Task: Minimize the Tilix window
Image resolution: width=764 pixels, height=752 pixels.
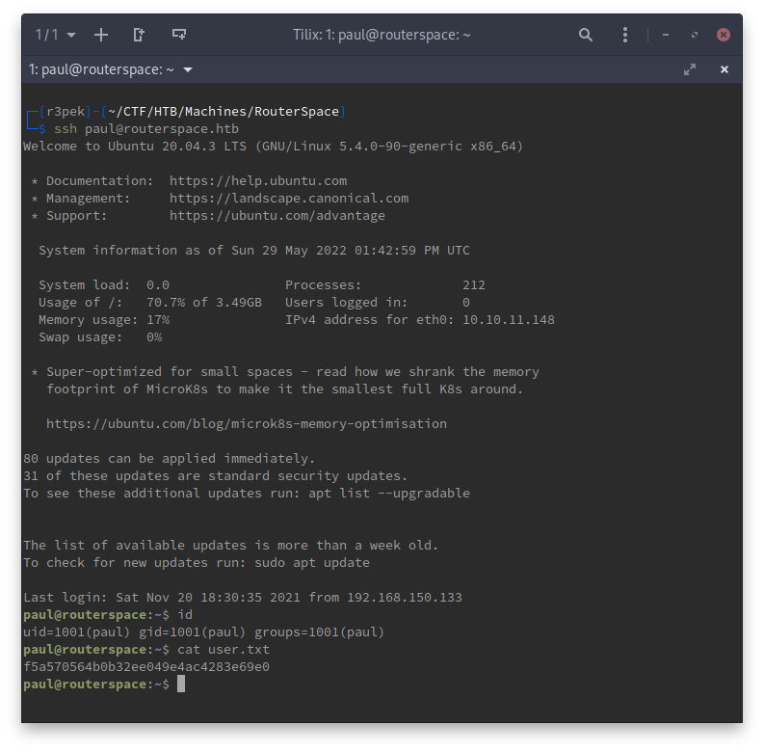Action: [666, 35]
